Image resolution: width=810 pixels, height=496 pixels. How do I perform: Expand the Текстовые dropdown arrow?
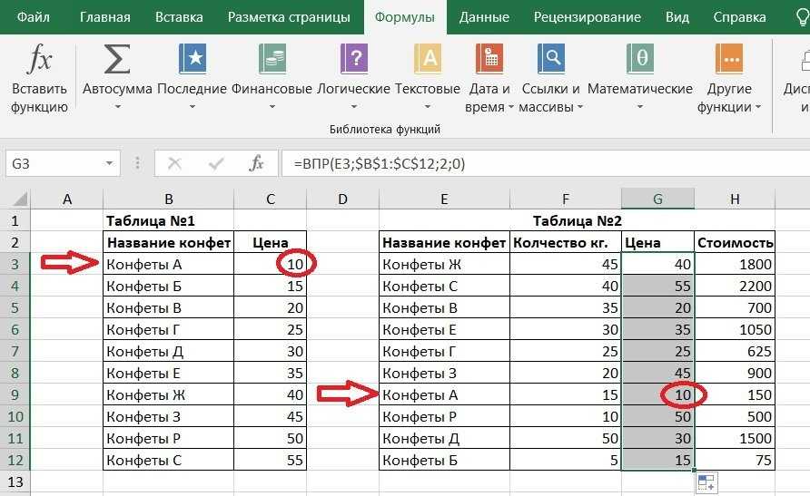tap(428, 107)
